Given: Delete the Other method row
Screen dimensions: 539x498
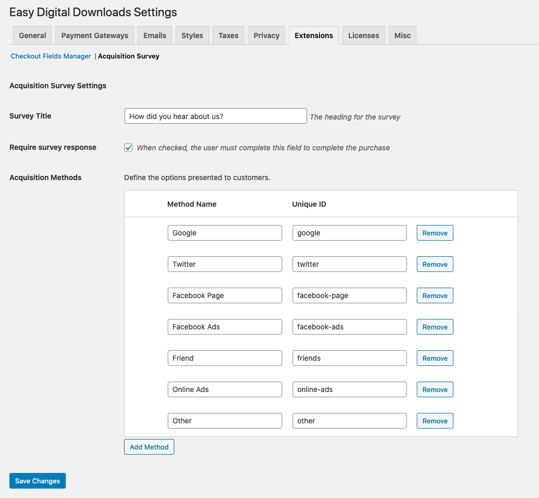Looking at the screenshot, I should (435, 421).
